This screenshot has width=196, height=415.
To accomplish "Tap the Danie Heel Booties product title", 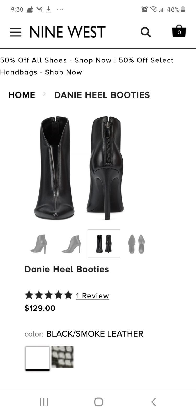I will tap(67, 269).
